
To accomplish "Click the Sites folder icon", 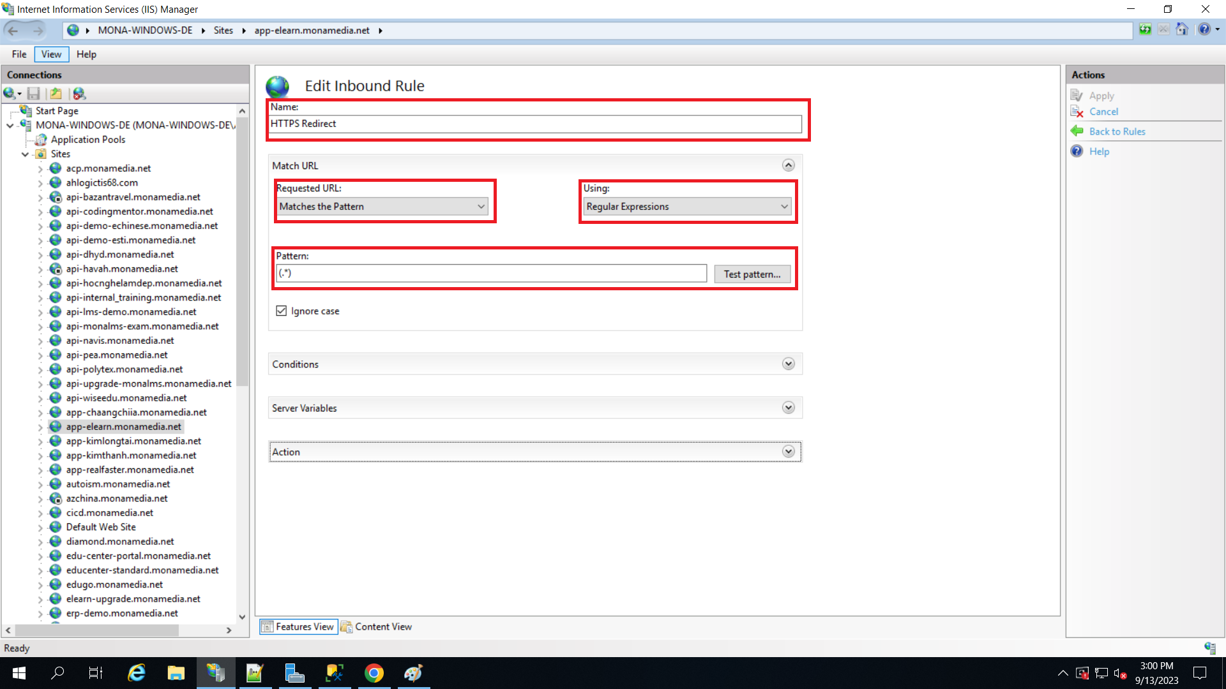I will click(x=41, y=154).
